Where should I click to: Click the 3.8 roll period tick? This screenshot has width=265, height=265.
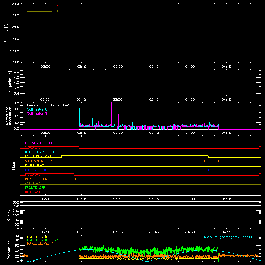(16, 88)
